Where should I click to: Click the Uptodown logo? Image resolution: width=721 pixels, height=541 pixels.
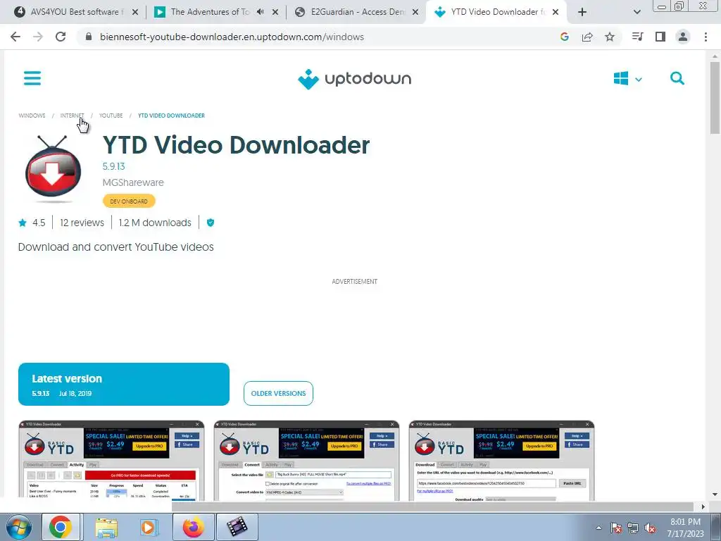pos(355,79)
